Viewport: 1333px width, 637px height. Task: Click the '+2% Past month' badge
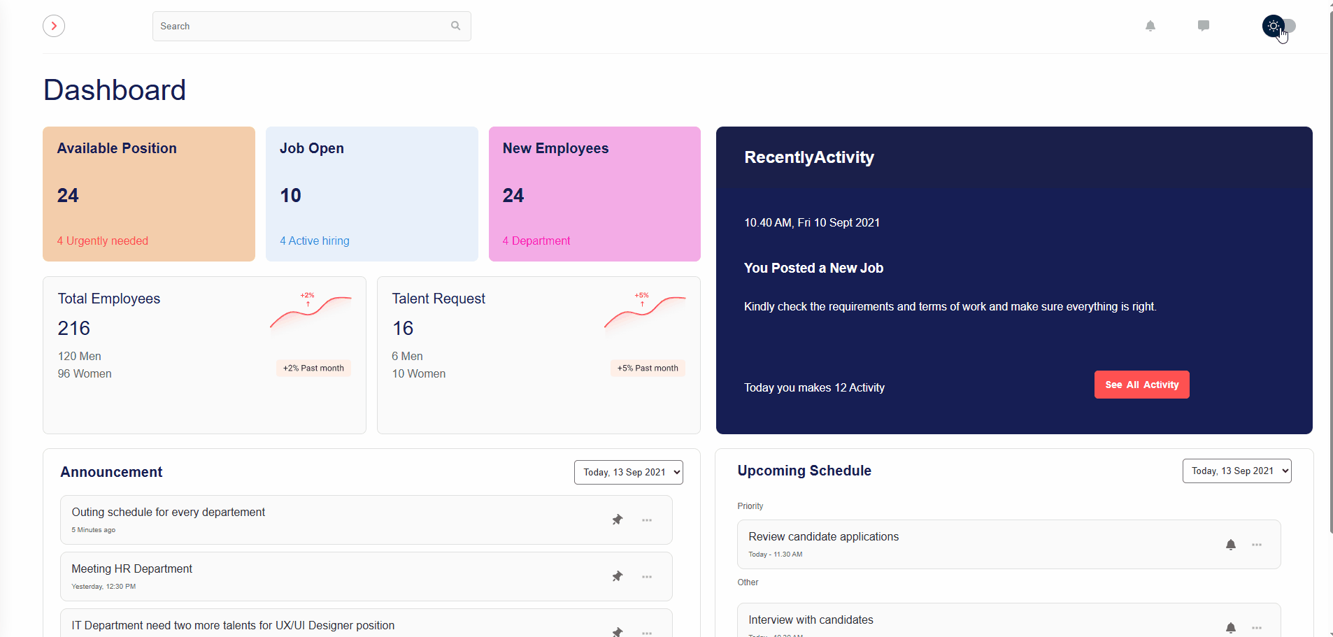click(313, 368)
